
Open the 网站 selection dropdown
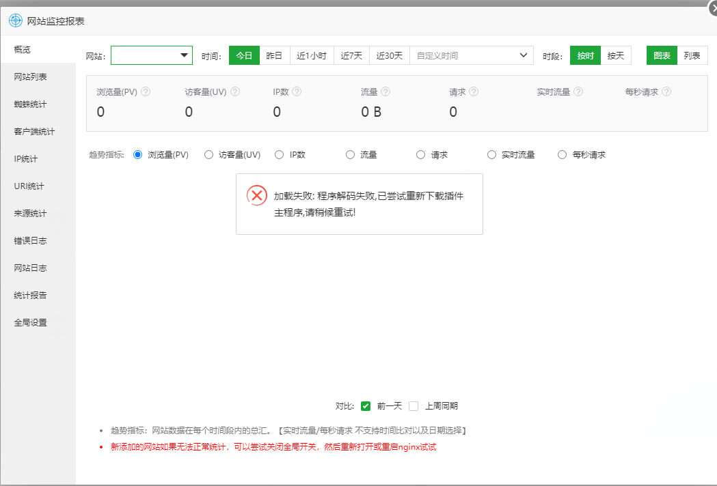(152, 55)
